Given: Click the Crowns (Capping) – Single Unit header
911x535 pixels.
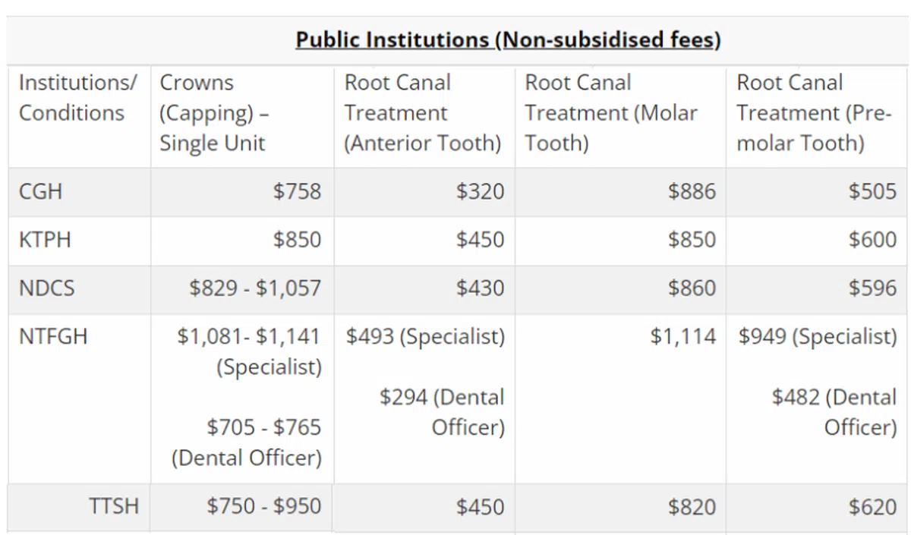Looking at the screenshot, I should point(213,112).
